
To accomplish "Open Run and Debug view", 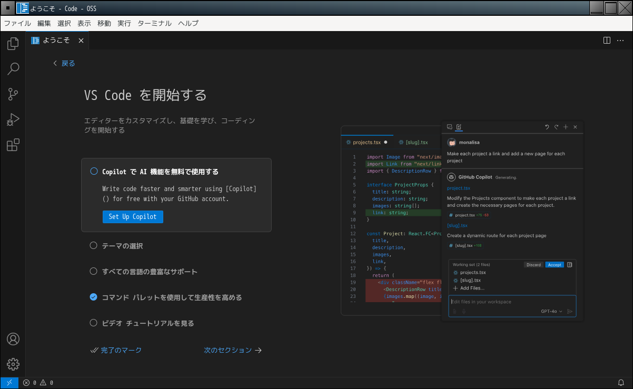I will pyautogui.click(x=13, y=119).
